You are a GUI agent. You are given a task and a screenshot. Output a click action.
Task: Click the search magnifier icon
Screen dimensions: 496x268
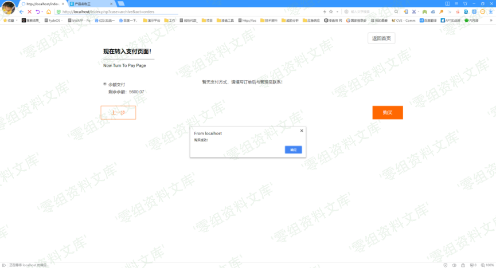[396, 11]
